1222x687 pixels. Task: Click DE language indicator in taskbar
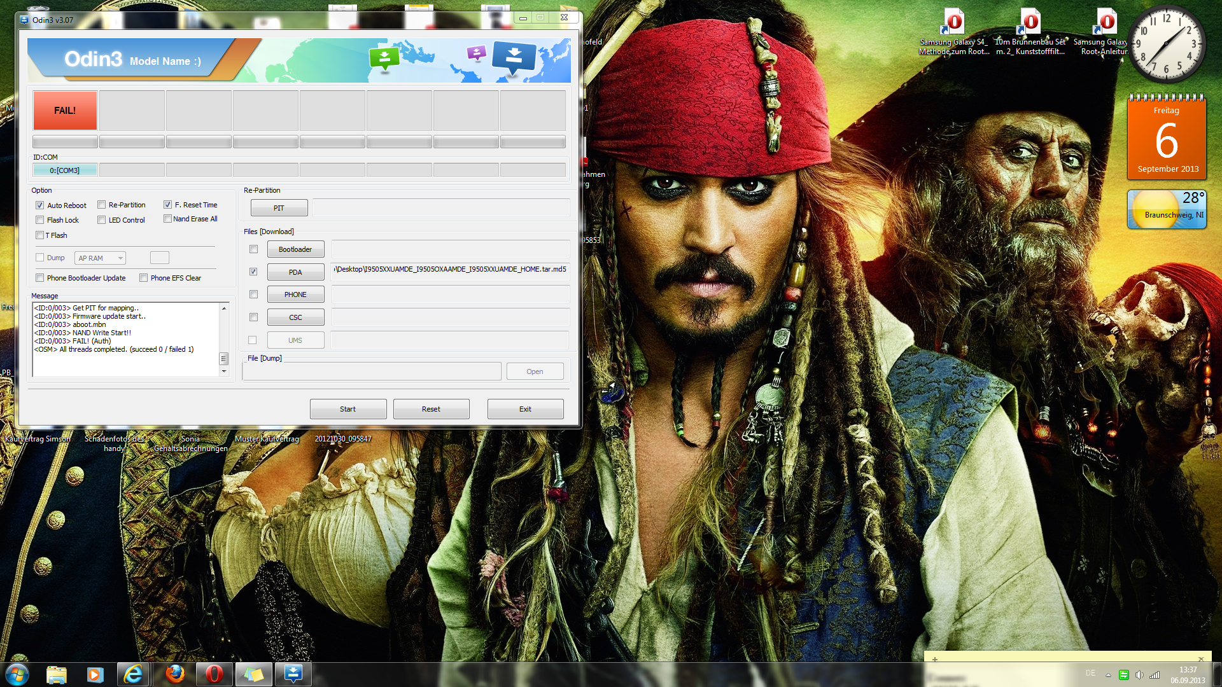click(x=1090, y=673)
